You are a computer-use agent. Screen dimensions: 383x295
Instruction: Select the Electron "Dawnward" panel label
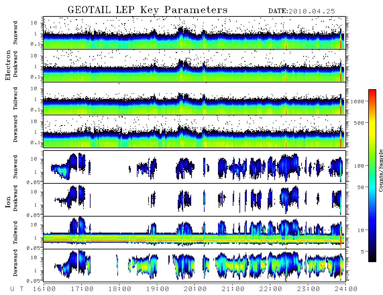point(15,129)
